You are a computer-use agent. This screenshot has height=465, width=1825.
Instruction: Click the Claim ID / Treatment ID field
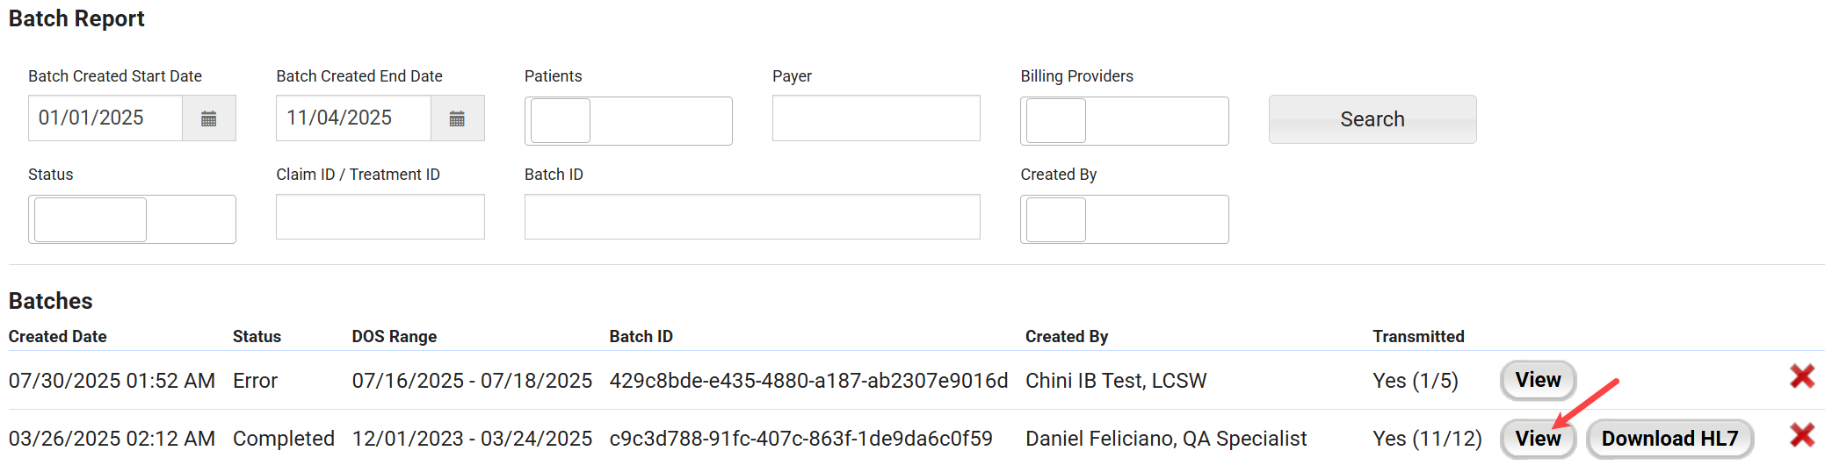pos(380,217)
